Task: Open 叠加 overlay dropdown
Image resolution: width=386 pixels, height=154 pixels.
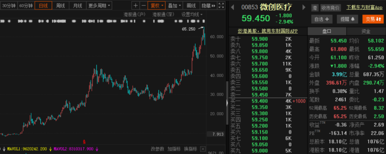Action: [174, 5]
